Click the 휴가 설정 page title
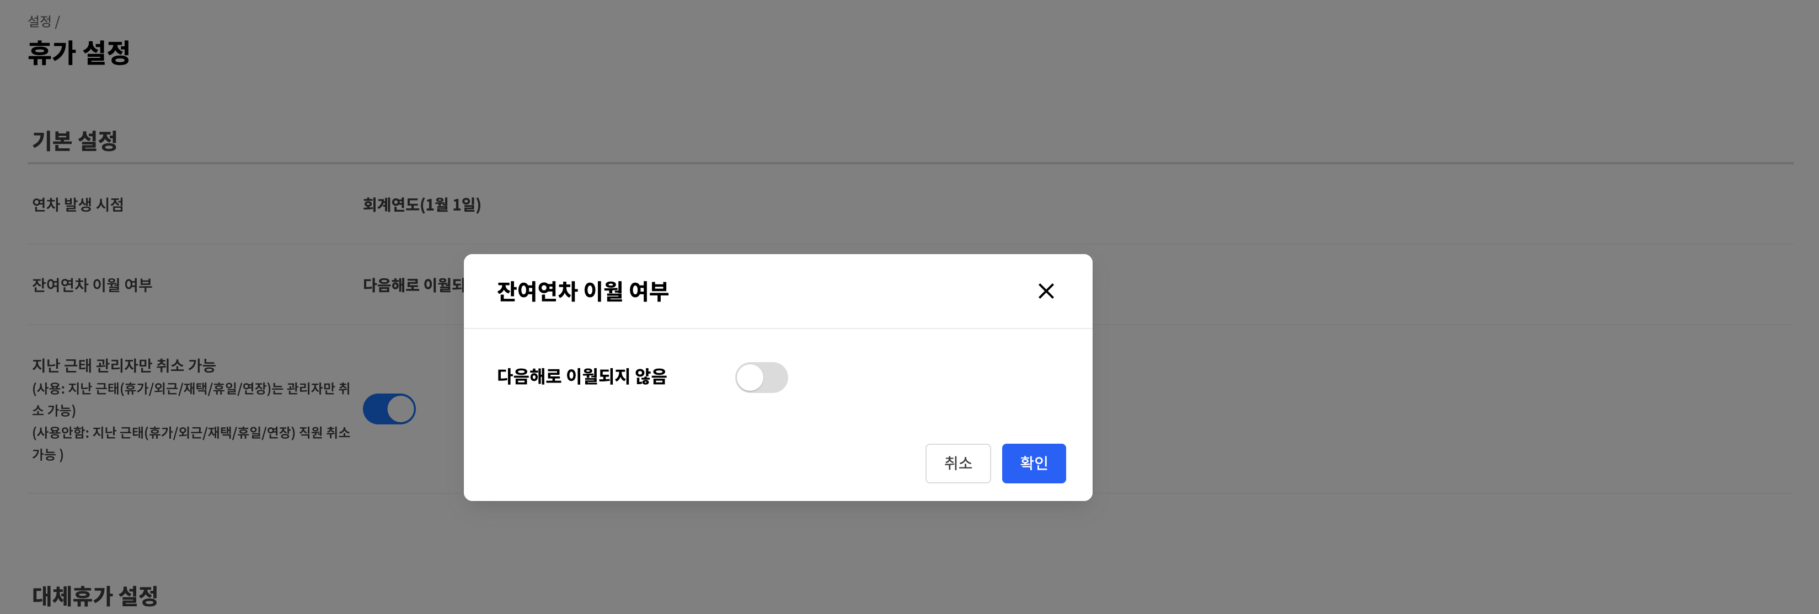Screen dimensions: 1819x614 coord(79,52)
